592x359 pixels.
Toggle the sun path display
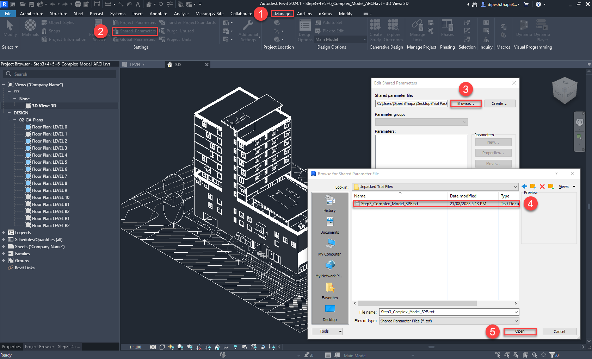[x=171, y=347]
